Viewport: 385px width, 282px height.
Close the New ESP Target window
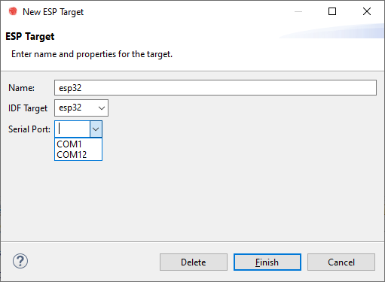coord(367,11)
